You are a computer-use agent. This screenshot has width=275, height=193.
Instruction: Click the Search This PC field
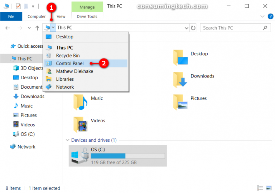(x=235, y=28)
